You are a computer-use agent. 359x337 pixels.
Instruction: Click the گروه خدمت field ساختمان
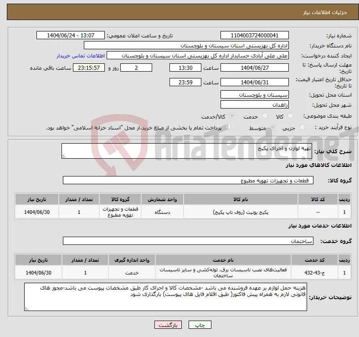(188, 241)
